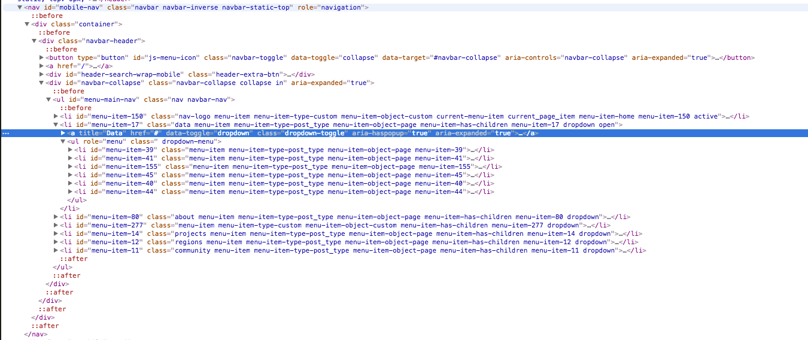Expand the li#menu-item-14 projects node

click(56, 234)
